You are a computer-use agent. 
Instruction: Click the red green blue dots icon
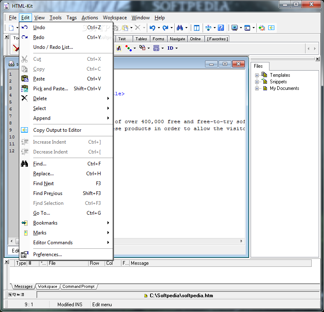[128, 48]
